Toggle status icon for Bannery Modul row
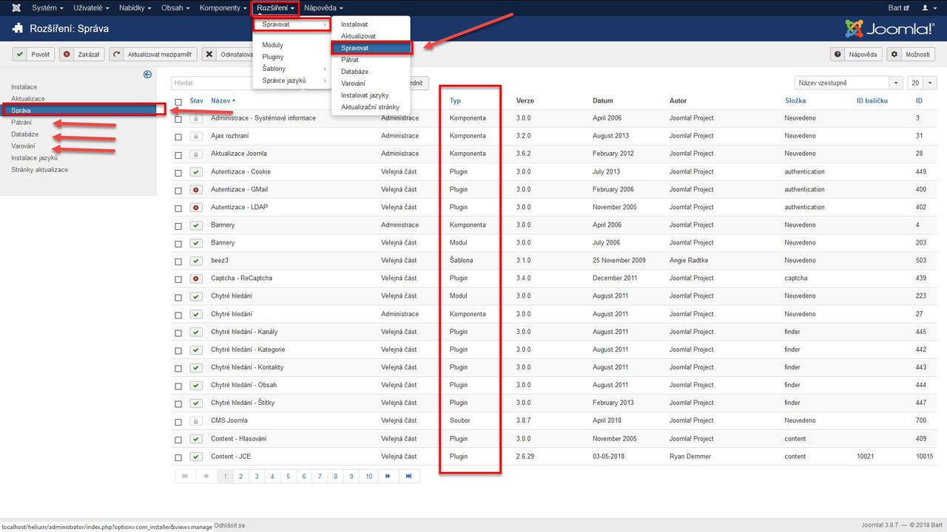The image size is (947, 532). 196,243
